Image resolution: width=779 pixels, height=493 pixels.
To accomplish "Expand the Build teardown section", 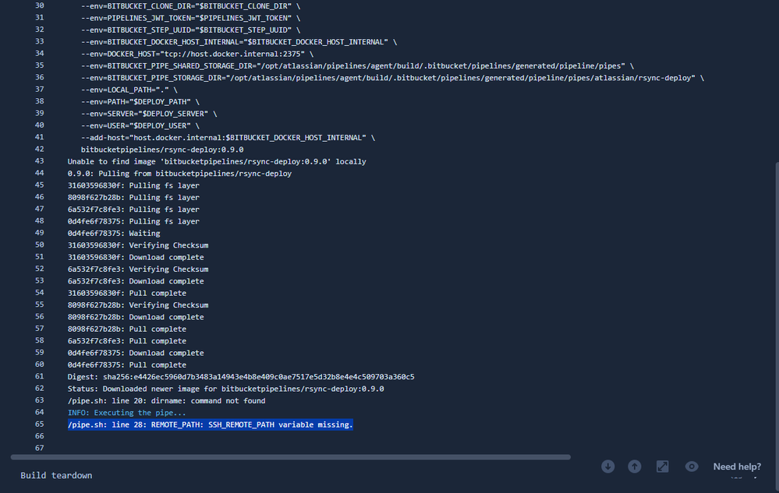I will (56, 475).
